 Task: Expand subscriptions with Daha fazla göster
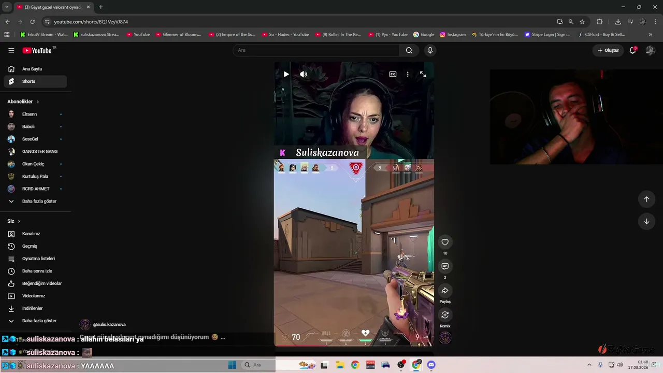[35, 201]
